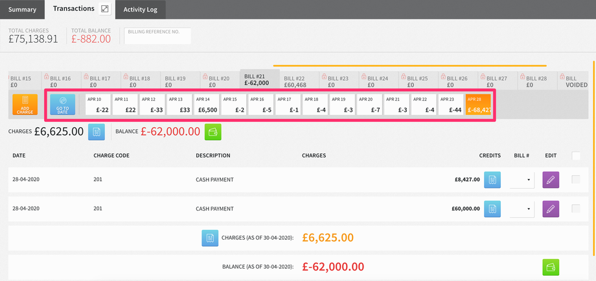Image resolution: width=596 pixels, height=281 pixels.
Task: Open the Go To Date picker
Action: click(x=63, y=105)
